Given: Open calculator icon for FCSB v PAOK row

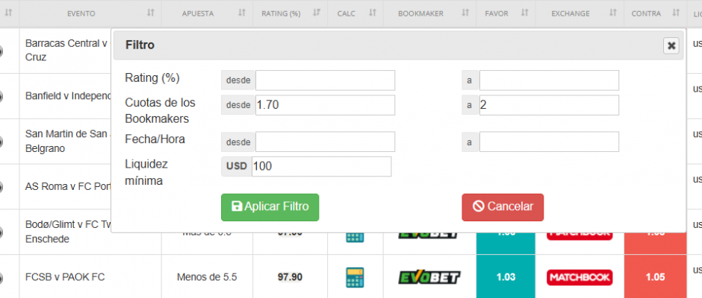Looking at the screenshot, I should tap(355, 277).
